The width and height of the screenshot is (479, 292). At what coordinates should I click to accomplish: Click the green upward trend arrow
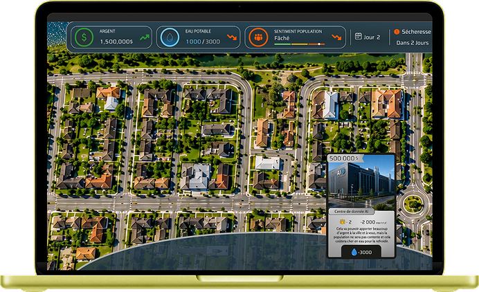145,37
